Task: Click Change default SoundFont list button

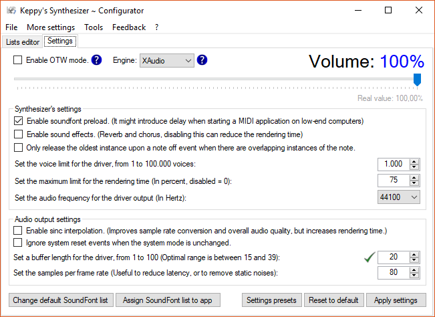Action: 61,300
